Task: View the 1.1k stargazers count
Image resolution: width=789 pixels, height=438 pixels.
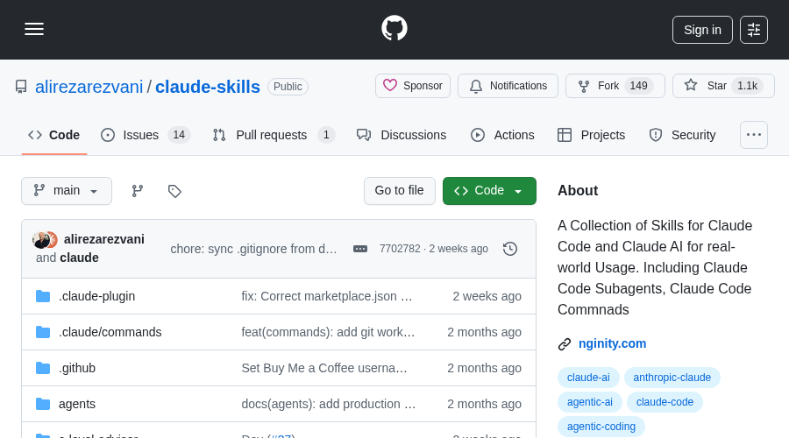Action: 747,86
